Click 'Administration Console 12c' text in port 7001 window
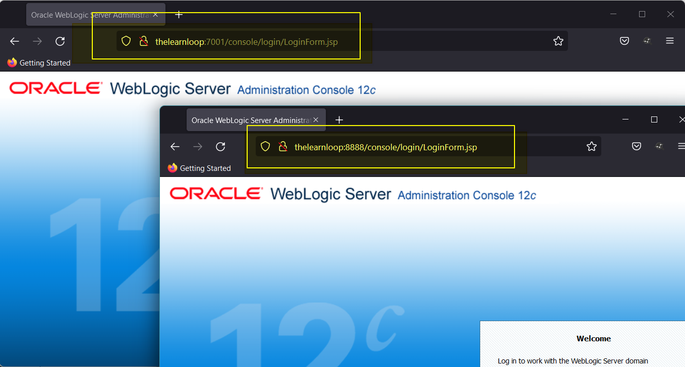The image size is (685, 367). pos(306,90)
